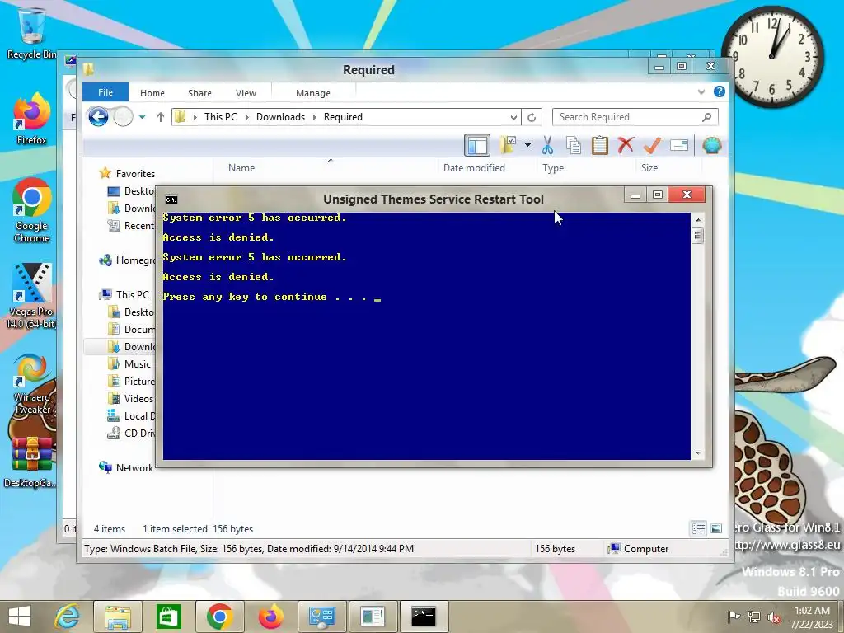Open Windows Store from taskbar

(x=168, y=617)
